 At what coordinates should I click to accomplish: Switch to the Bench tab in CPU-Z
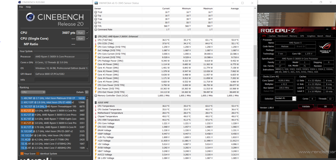pos(320,36)
